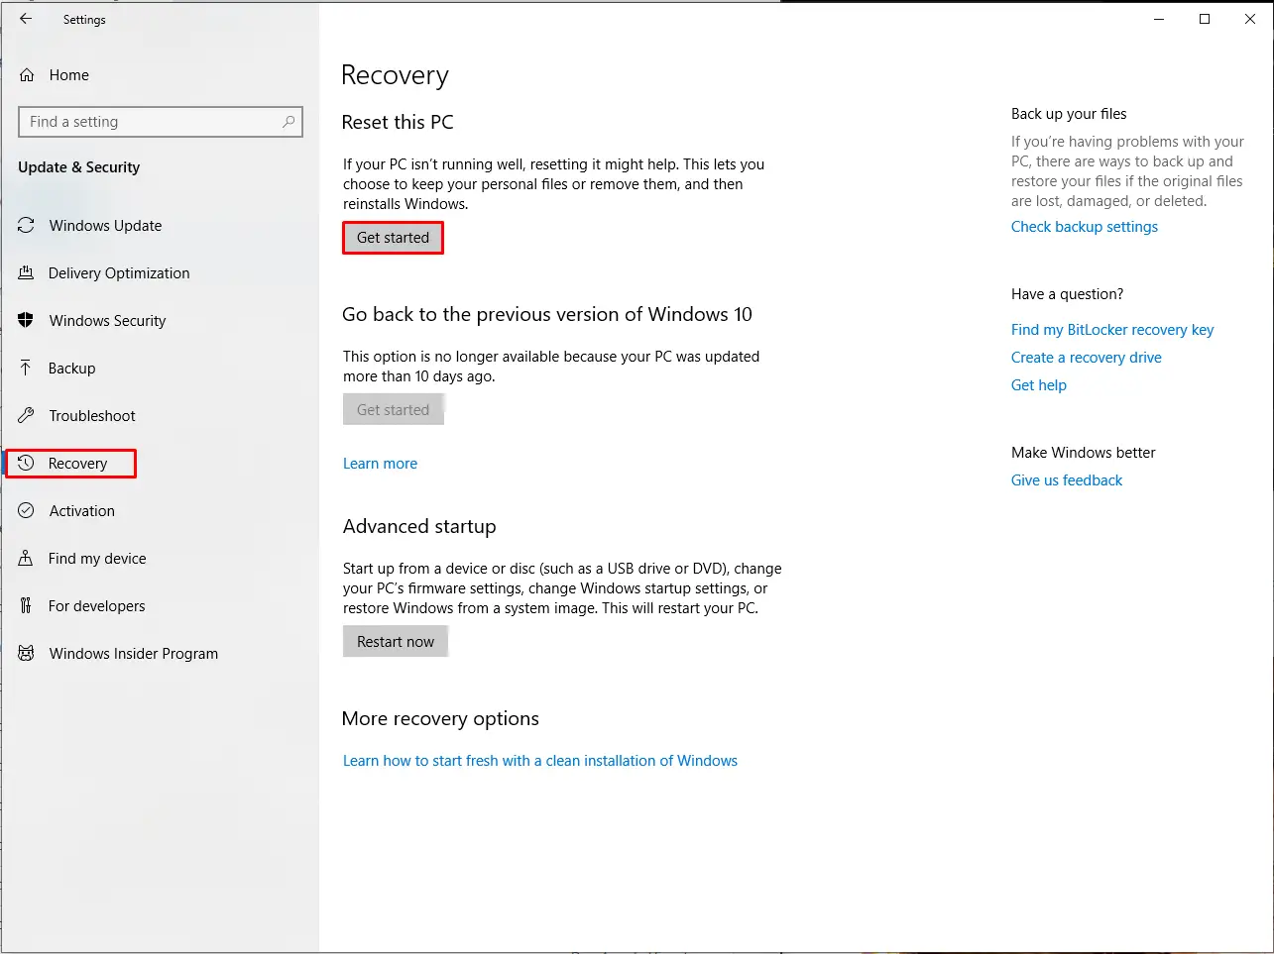Navigate to Home in the sidebar

69,74
